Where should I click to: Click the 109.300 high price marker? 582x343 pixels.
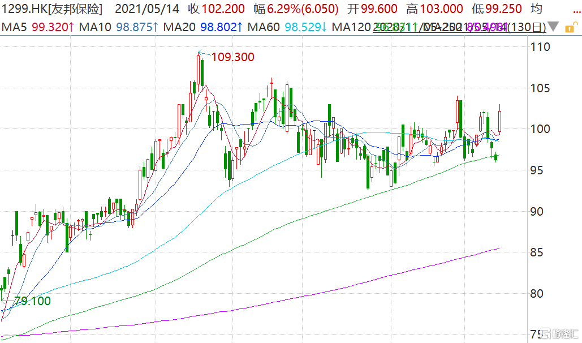click(232, 57)
